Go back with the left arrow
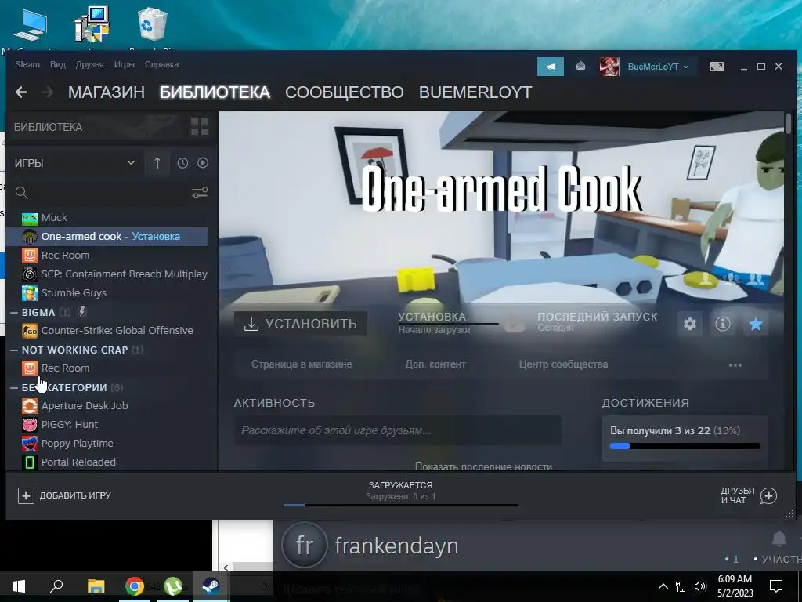The width and height of the screenshot is (802, 602). pyautogui.click(x=21, y=92)
